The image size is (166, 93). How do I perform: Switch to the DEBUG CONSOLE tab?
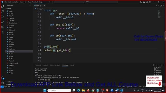(x=55, y=65)
